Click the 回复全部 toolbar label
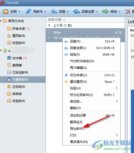Image resolution: width=134 pixels, height=153 pixels. pyautogui.click(x=88, y=12)
